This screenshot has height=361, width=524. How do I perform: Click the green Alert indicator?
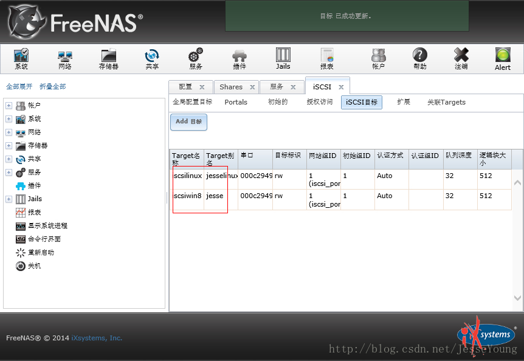coord(503,59)
